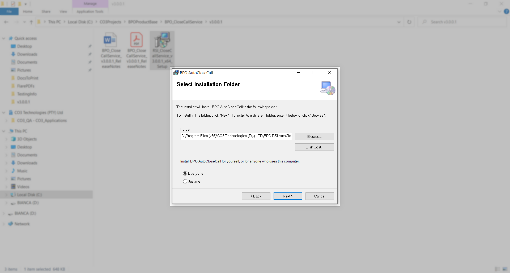510x273 pixels.
Task: Switch to the Application Tools tab
Action: 90,11
